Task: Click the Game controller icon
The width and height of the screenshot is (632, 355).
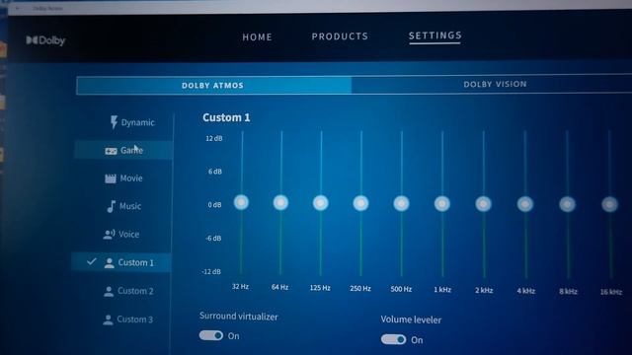Action: coord(111,151)
